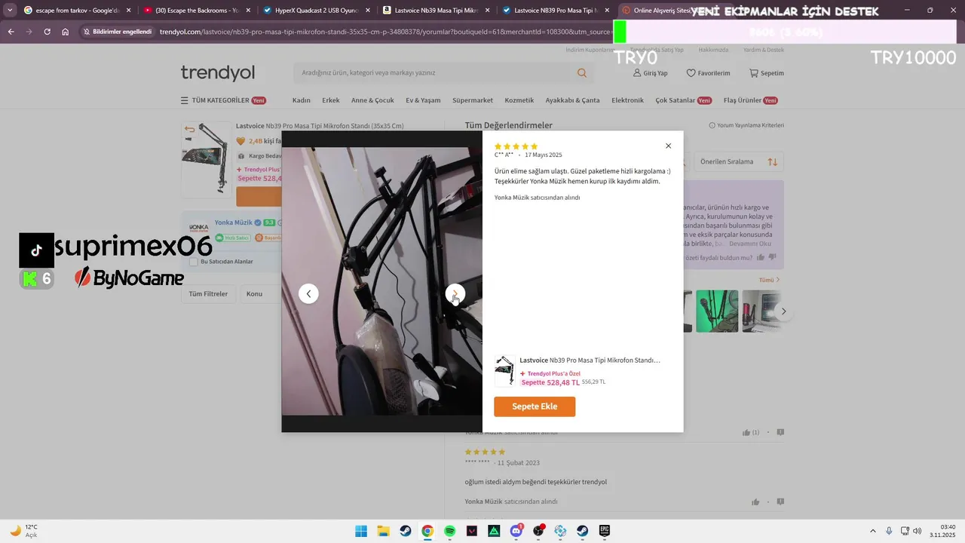The image size is (965, 543).
Task: Open Spotify from the taskbar
Action: point(449,531)
